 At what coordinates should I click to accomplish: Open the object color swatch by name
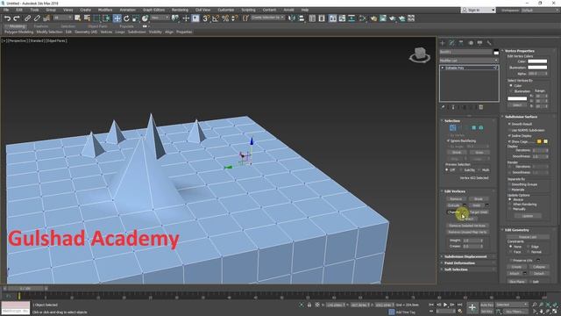coord(496,52)
